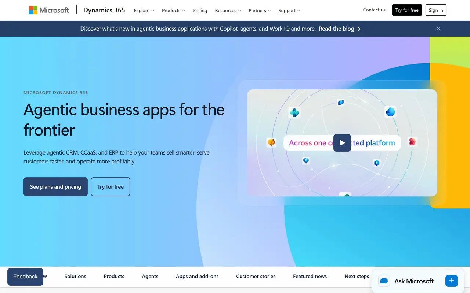Jump to the Solutions section
This screenshot has height=293, width=470.
click(75, 276)
